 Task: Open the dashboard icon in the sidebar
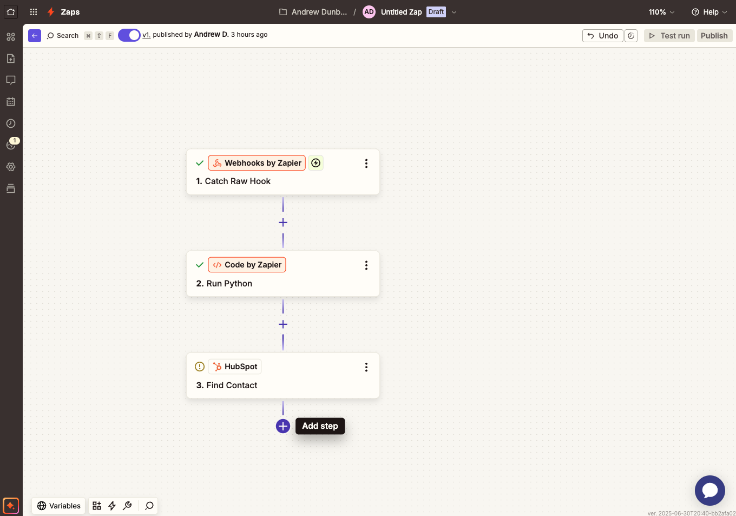coord(11,37)
